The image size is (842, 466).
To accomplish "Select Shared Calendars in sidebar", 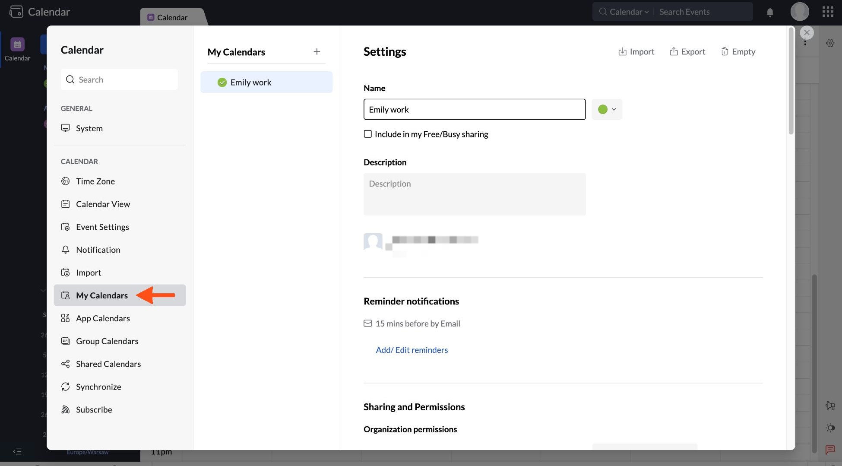I will click(x=108, y=364).
